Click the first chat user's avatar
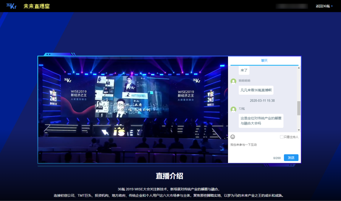The width and height of the screenshot is (341, 201). tap(233, 81)
